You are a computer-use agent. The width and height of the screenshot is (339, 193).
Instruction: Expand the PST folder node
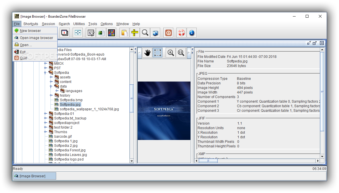45,68
